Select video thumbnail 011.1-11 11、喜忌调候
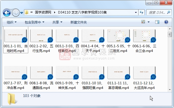Screen dimensions: 174x108 click(119, 73)
